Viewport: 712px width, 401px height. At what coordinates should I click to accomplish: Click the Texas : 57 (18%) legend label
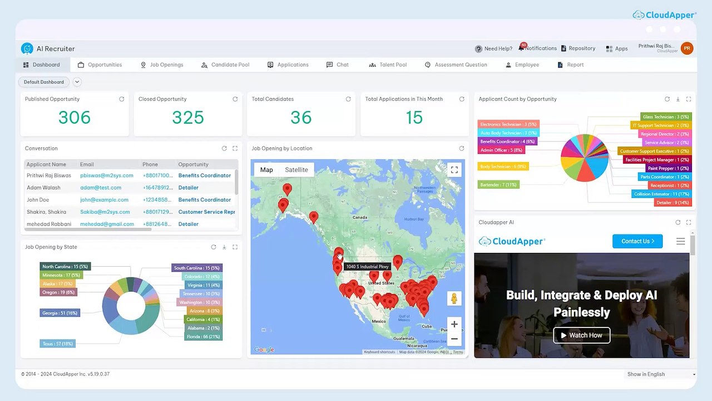click(57, 344)
